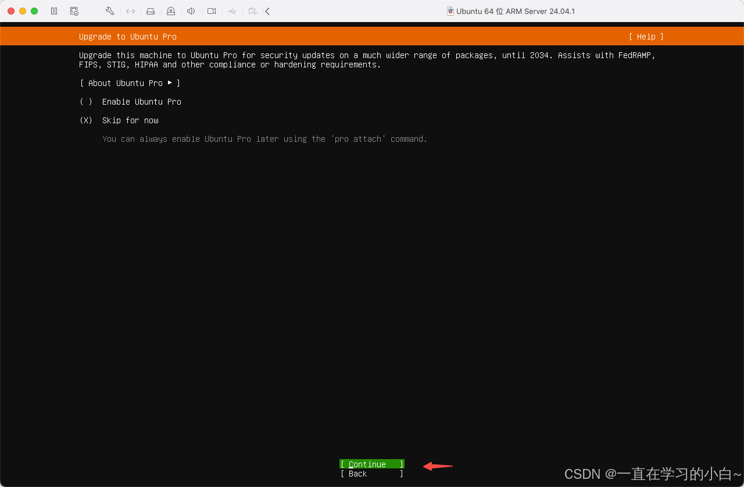This screenshot has height=487, width=744.
Task: Click the Upgrade to Ubuntu Pro heading
Action: 128,37
